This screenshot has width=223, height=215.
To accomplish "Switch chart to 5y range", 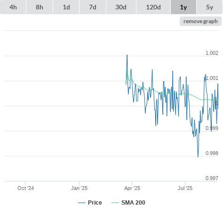I will point(209,7).
